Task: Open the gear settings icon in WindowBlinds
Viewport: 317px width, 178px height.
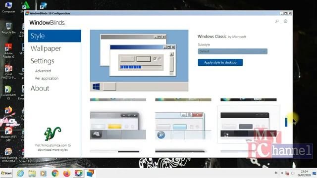Action: click(x=285, y=21)
